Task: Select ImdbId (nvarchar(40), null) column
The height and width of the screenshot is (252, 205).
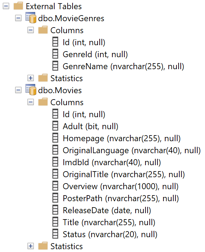Action: coord(112,162)
